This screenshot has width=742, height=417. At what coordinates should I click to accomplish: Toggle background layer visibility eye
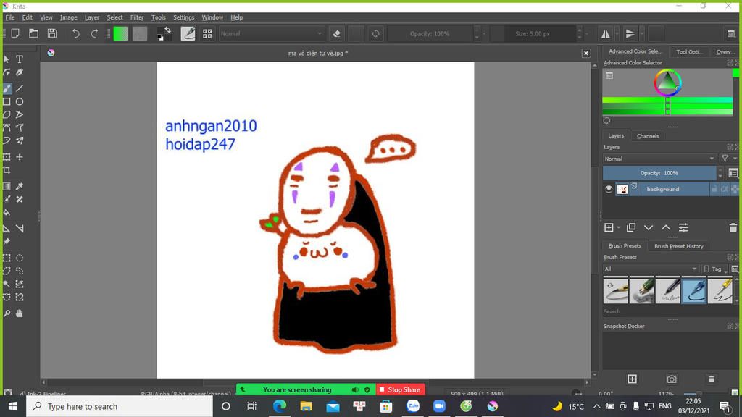click(609, 189)
